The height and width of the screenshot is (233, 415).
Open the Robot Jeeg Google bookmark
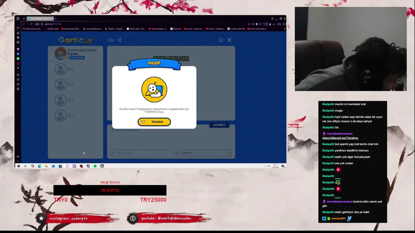[x=136, y=29]
